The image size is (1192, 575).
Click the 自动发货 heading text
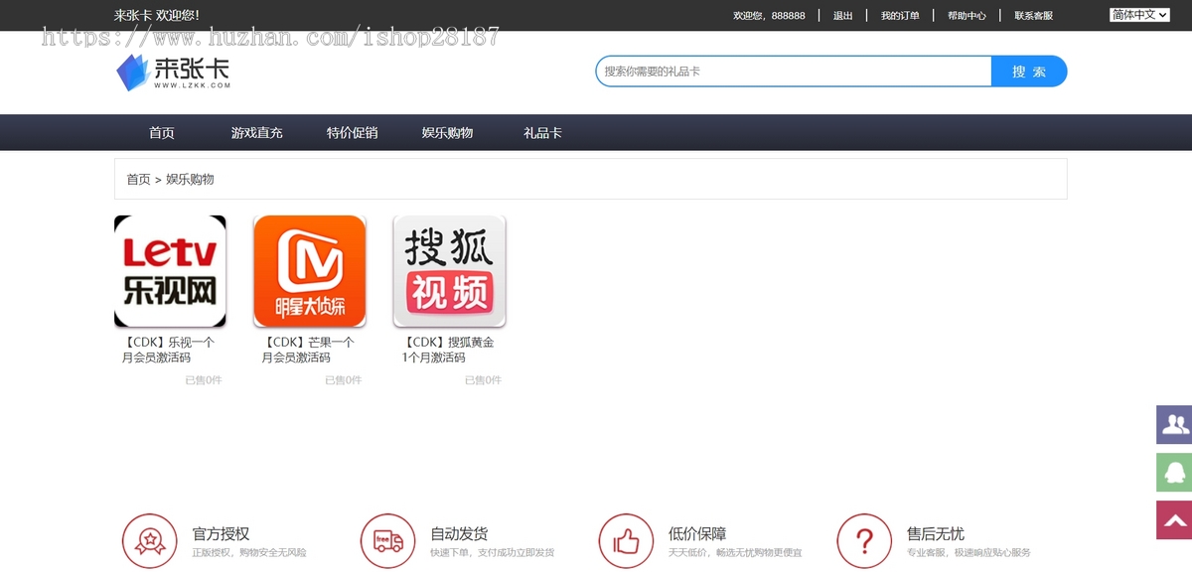(459, 534)
